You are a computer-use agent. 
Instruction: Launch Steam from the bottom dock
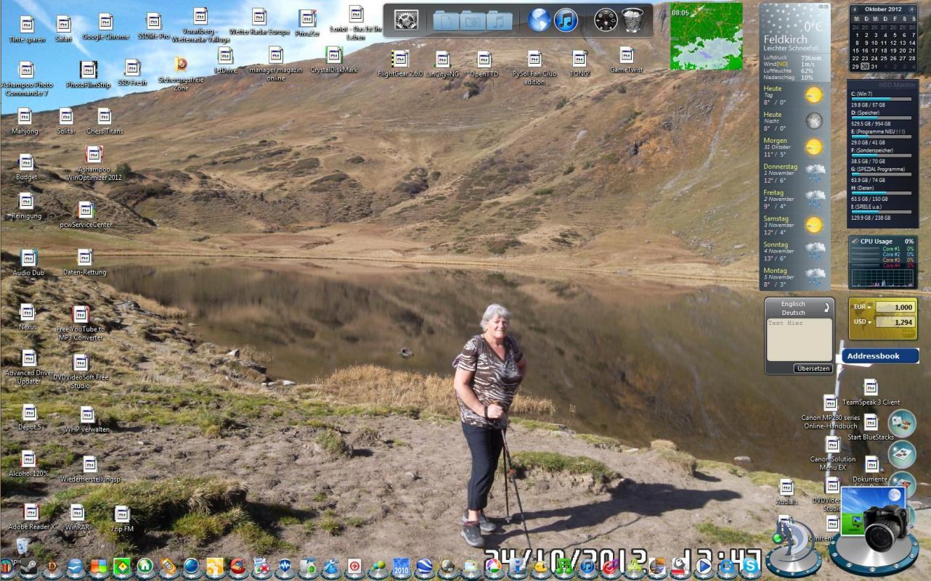(x=29, y=567)
